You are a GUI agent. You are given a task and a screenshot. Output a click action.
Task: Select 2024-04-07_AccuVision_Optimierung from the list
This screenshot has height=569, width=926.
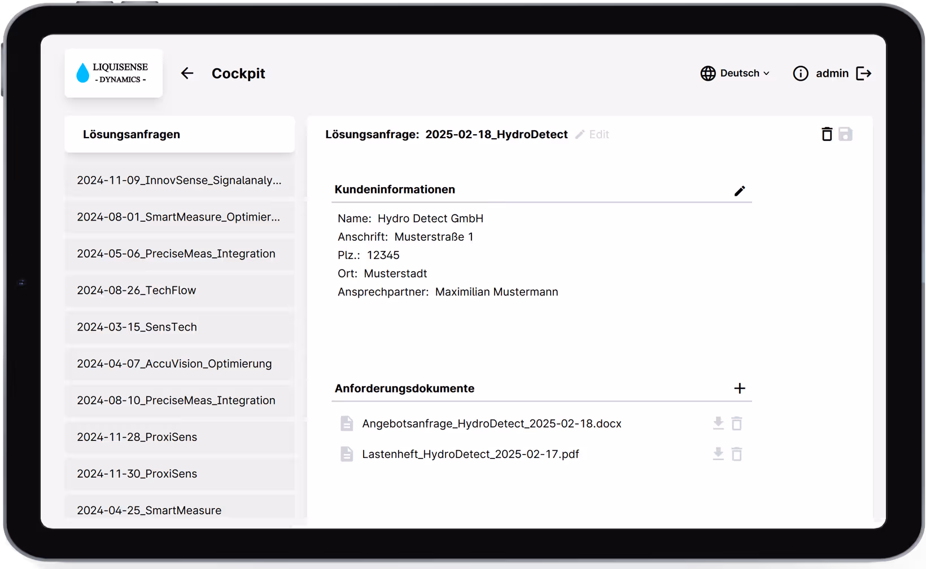coord(174,364)
